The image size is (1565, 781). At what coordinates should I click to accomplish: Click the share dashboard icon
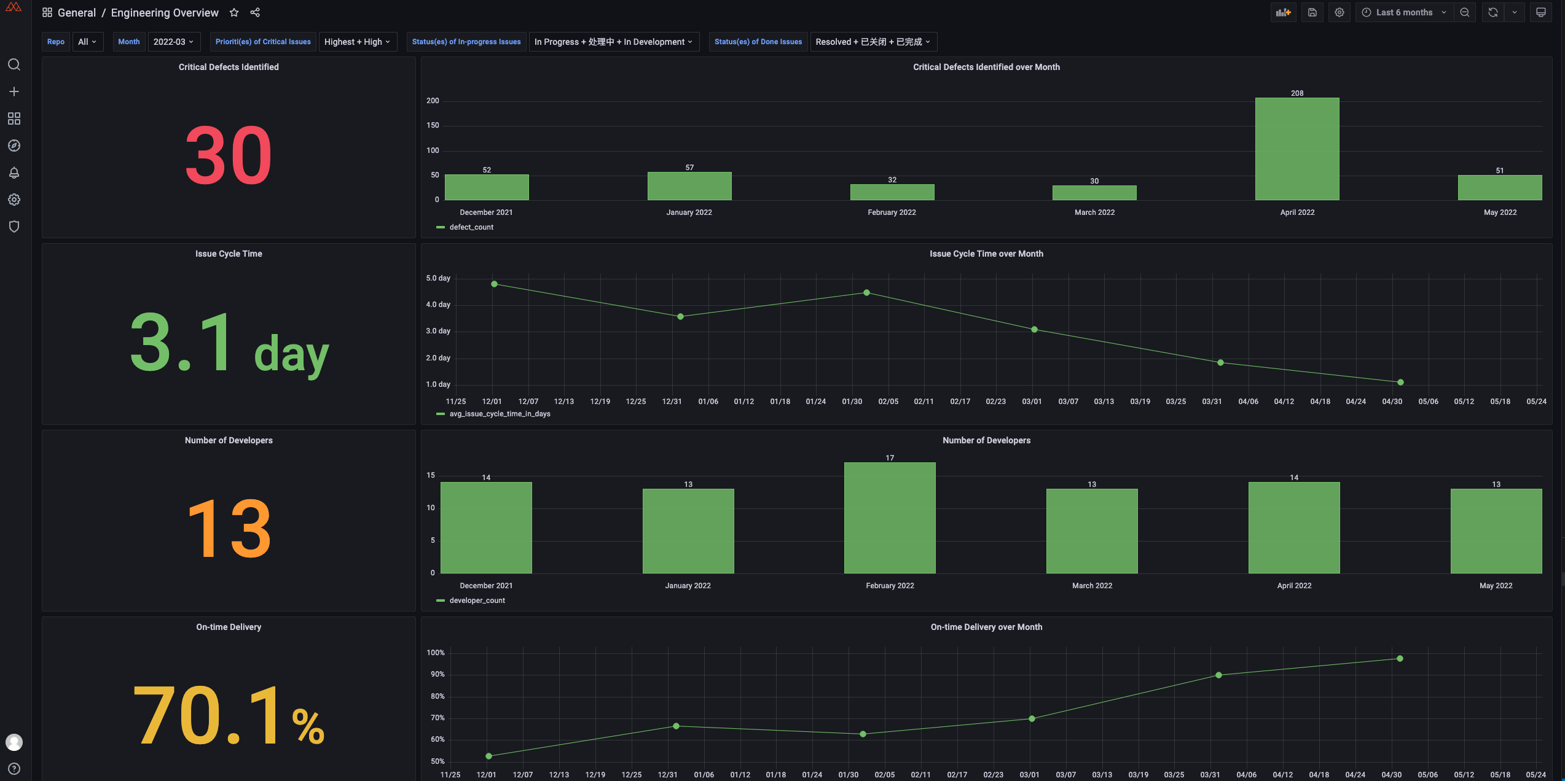[255, 12]
